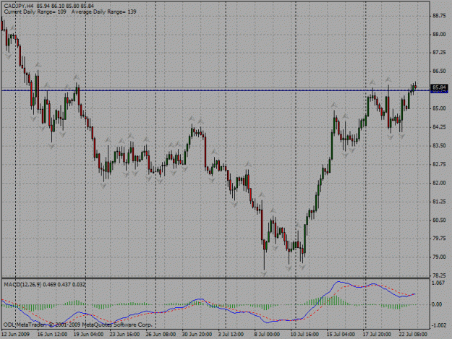Click the 19 Jun 04:00 time label
Screen dimensions: 452x339
88,334
